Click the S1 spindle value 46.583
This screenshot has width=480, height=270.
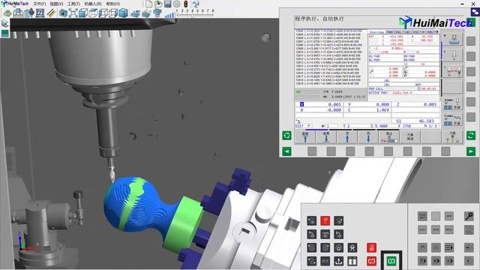coord(427,121)
